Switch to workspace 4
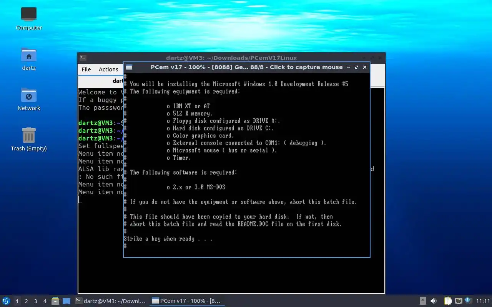 [x=45, y=301]
